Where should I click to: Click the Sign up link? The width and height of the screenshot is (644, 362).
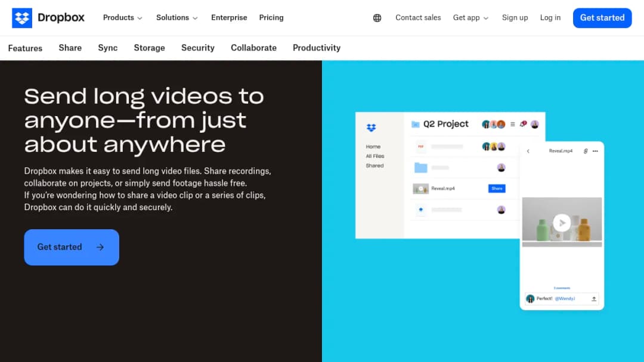tap(515, 18)
